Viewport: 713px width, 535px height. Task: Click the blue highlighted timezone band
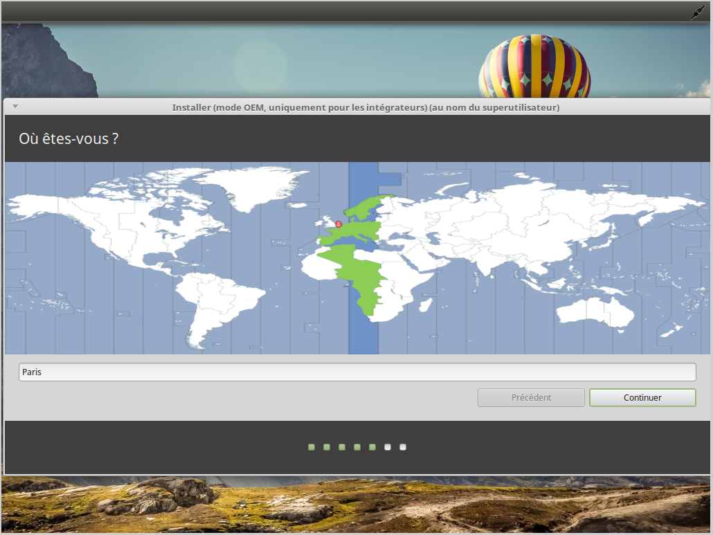click(x=363, y=332)
